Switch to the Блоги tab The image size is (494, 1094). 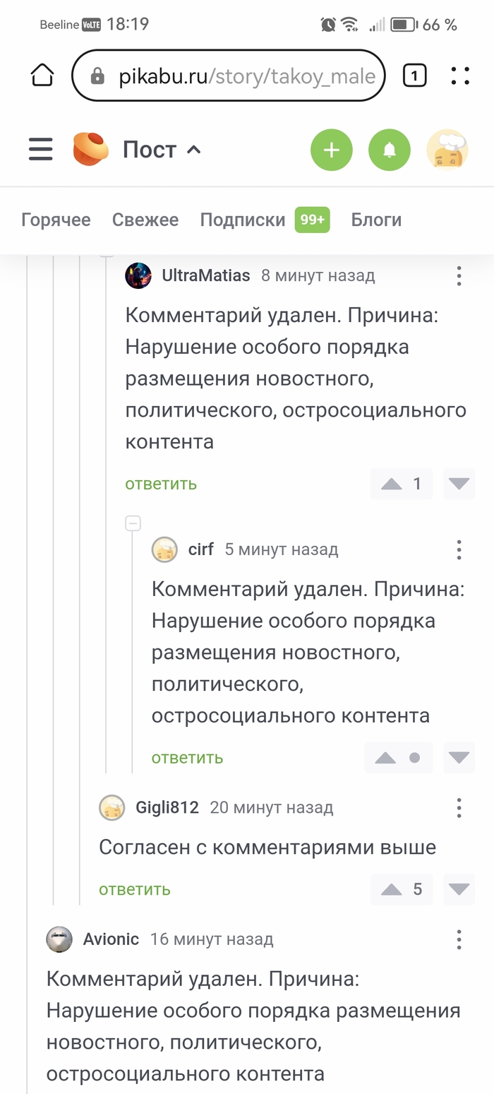376,220
